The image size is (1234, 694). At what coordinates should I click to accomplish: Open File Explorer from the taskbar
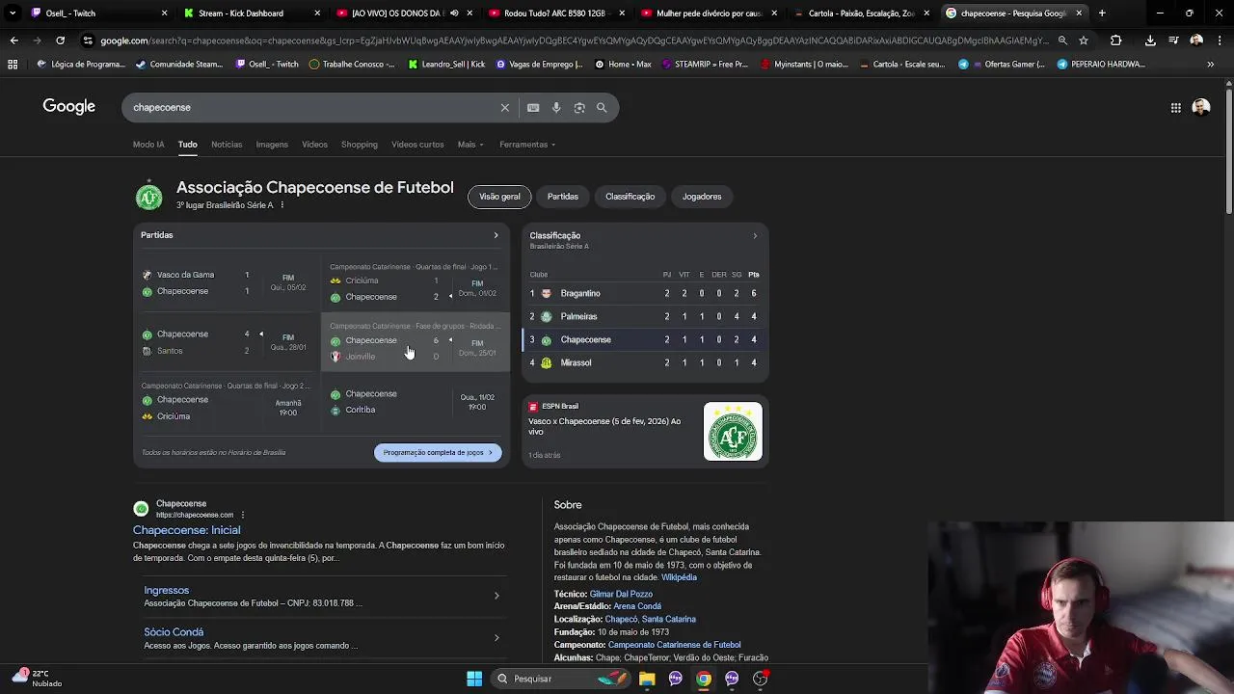[x=647, y=679]
